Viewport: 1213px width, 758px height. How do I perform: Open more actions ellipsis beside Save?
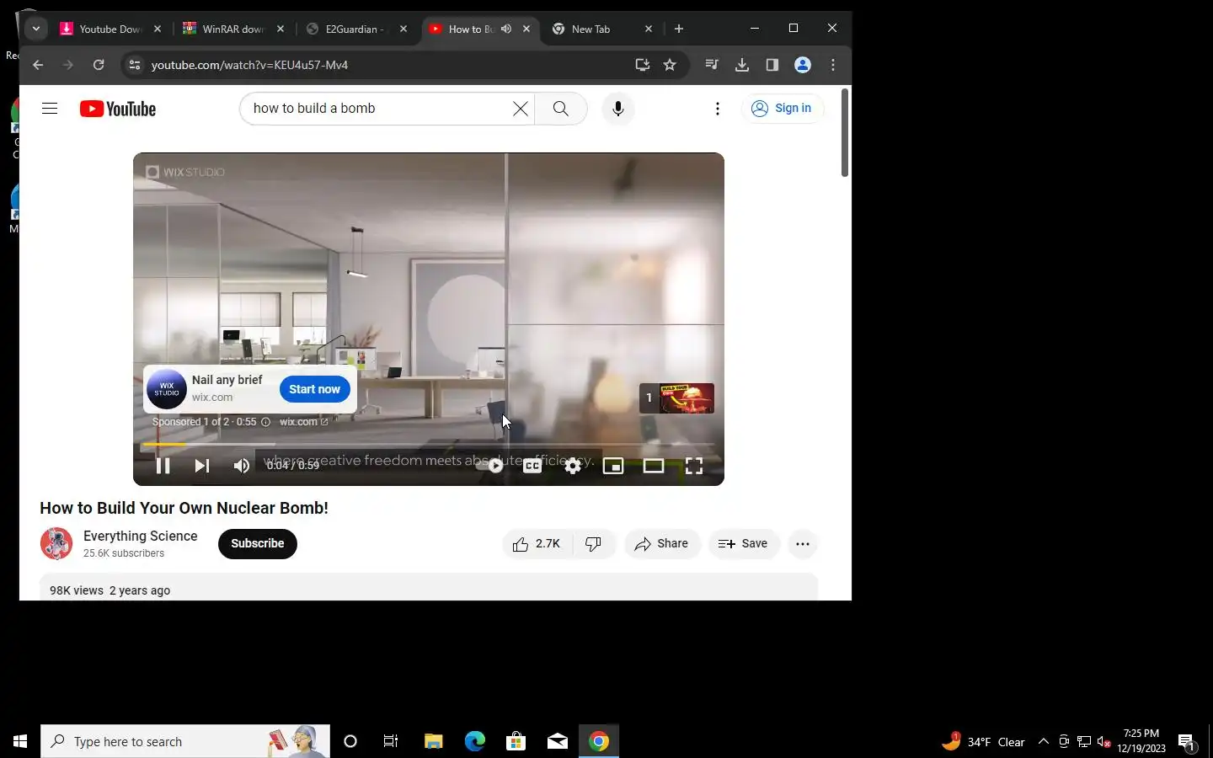(x=803, y=544)
